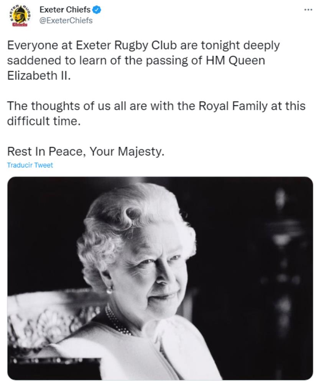Click the line "Rest In Peace, Your Majesty."
The image size is (319, 384).
click(86, 151)
